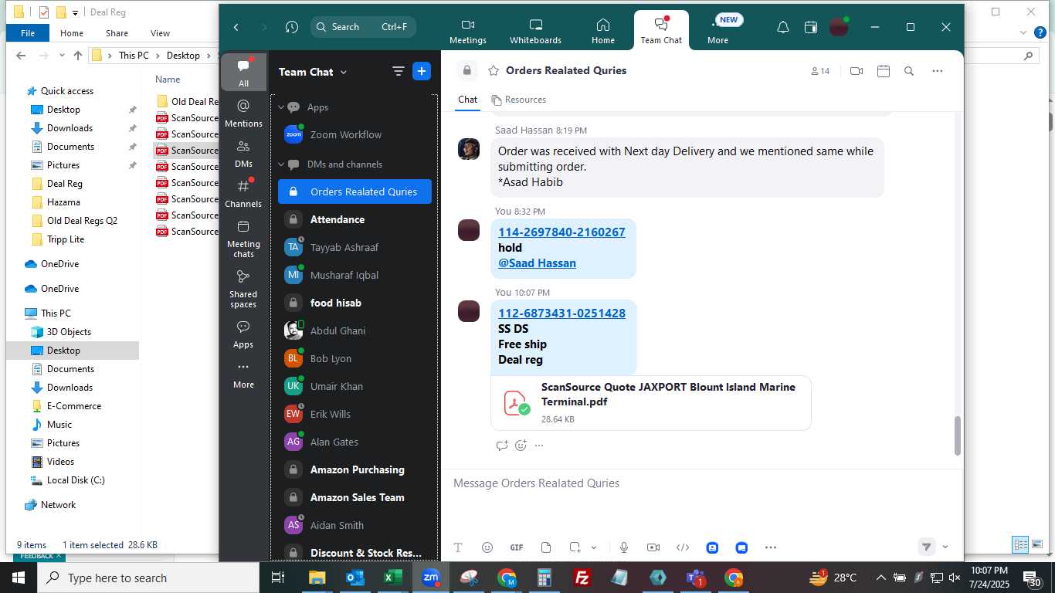Screen dimensions: 1055x593
Task: Open channel more options ellipsis
Action: click(938, 71)
